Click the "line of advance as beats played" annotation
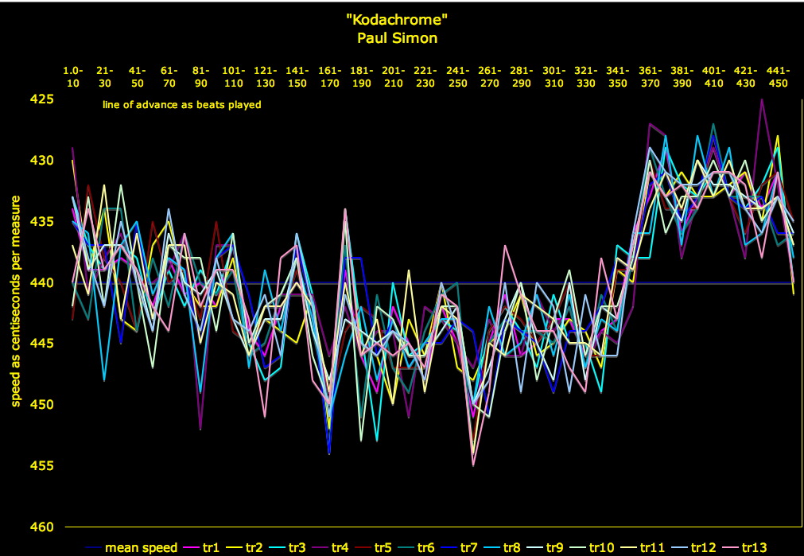The image size is (804, 556). [181, 104]
